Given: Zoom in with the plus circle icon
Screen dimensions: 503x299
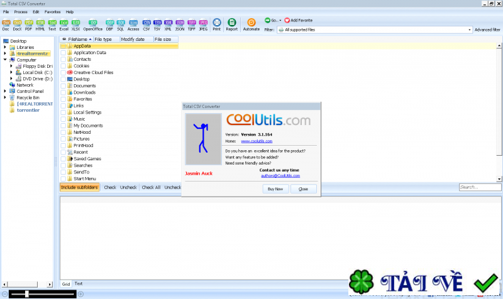Looking at the screenshot, I should [x=81, y=294].
